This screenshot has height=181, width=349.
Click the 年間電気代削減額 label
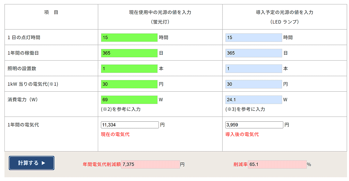pos(102,165)
